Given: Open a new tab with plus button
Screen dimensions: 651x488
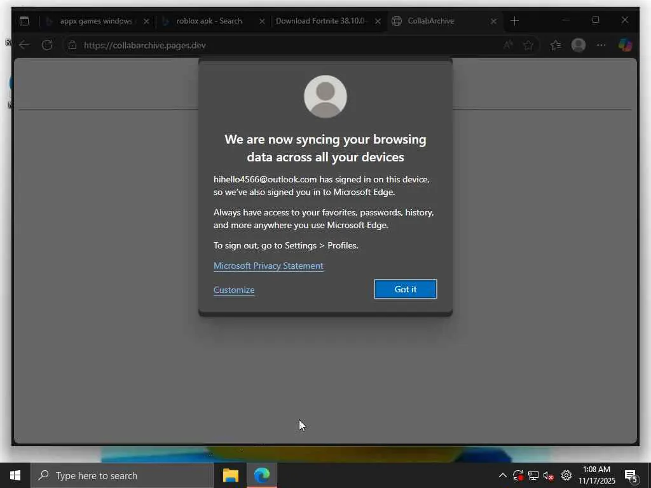Looking at the screenshot, I should click(514, 21).
